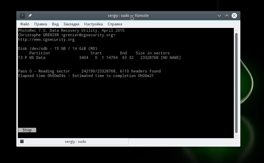Click the '13 P MS Data' partition row
264x163 pixels.
[x=99, y=58]
